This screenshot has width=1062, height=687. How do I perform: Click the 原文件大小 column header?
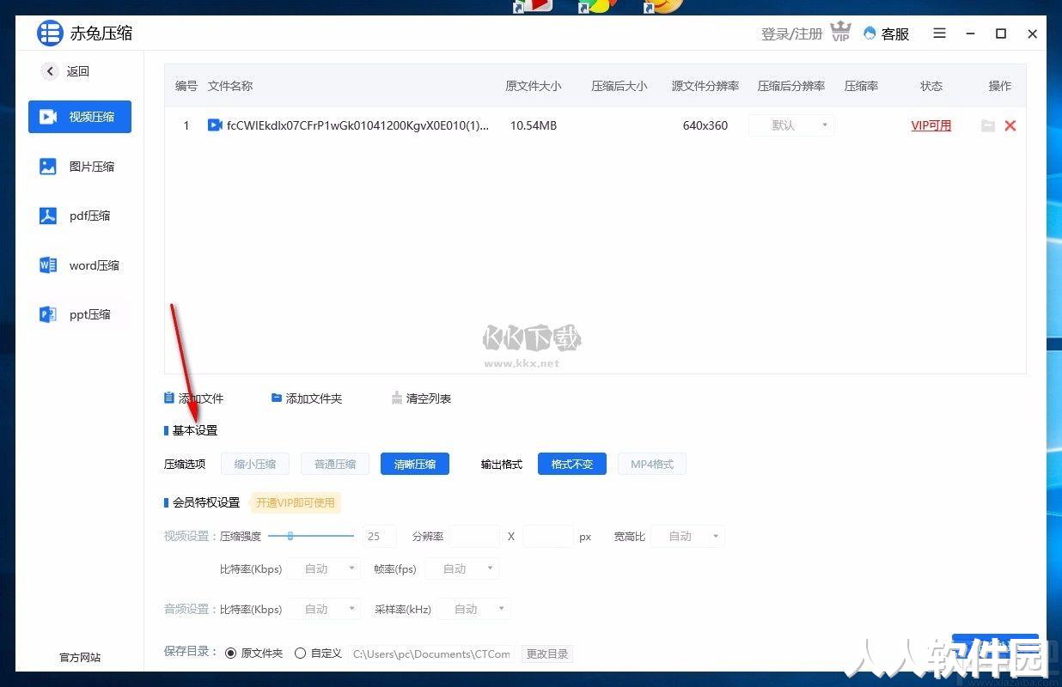(534, 86)
